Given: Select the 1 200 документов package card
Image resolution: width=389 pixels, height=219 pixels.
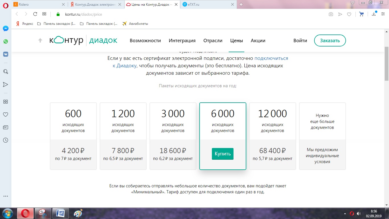Looking at the screenshot, I should 123,136.
